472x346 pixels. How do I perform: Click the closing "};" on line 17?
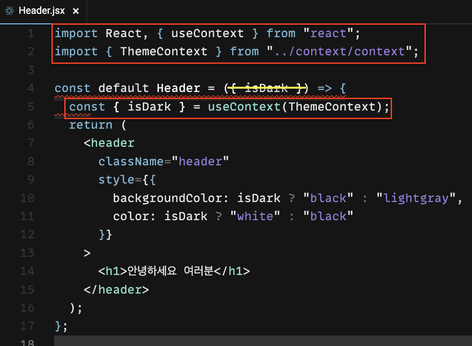(x=61, y=326)
